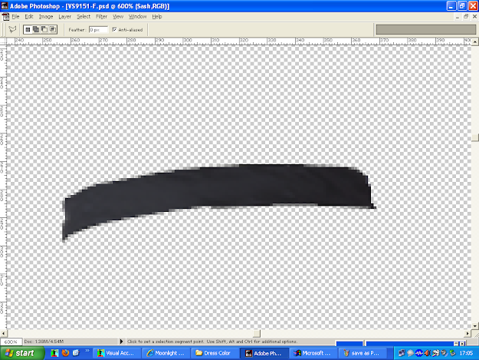Image resolution: width=479 pixels, height=360 pixels.
Task: Click the Doc size readout in status bar
Action: point(44,342)
